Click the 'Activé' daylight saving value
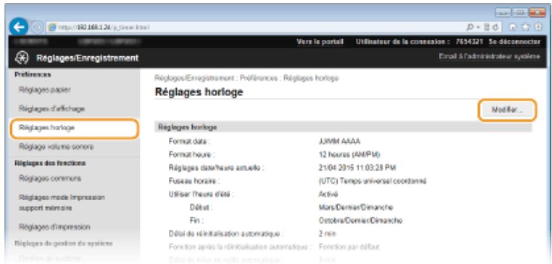 click(328, 194)
